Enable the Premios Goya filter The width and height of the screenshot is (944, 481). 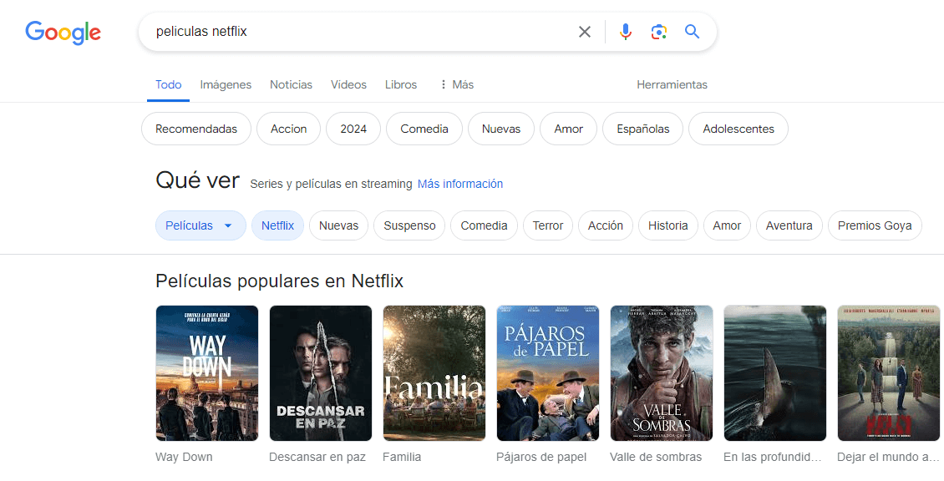[x=875, y=225]
